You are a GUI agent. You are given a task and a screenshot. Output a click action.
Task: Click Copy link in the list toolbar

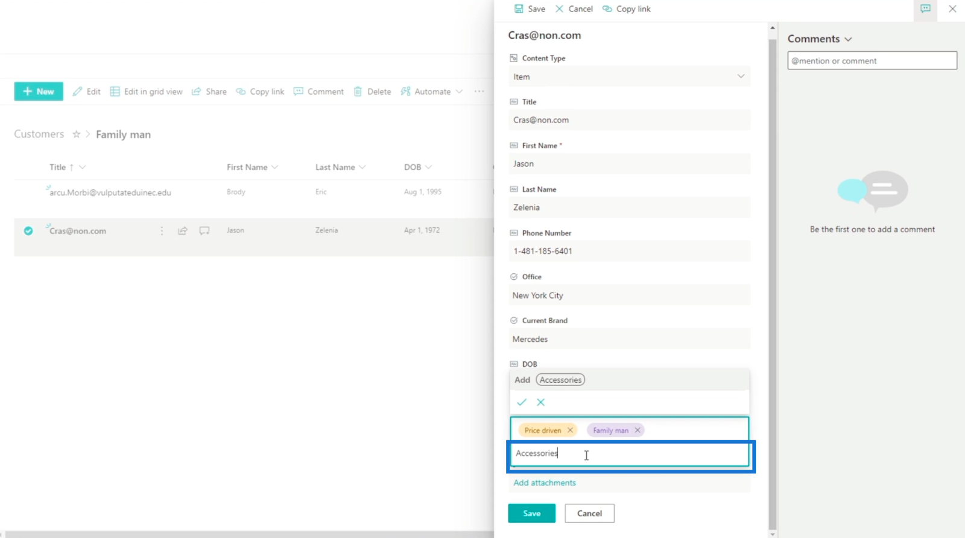pyautogui.click(x=260, y=92)
